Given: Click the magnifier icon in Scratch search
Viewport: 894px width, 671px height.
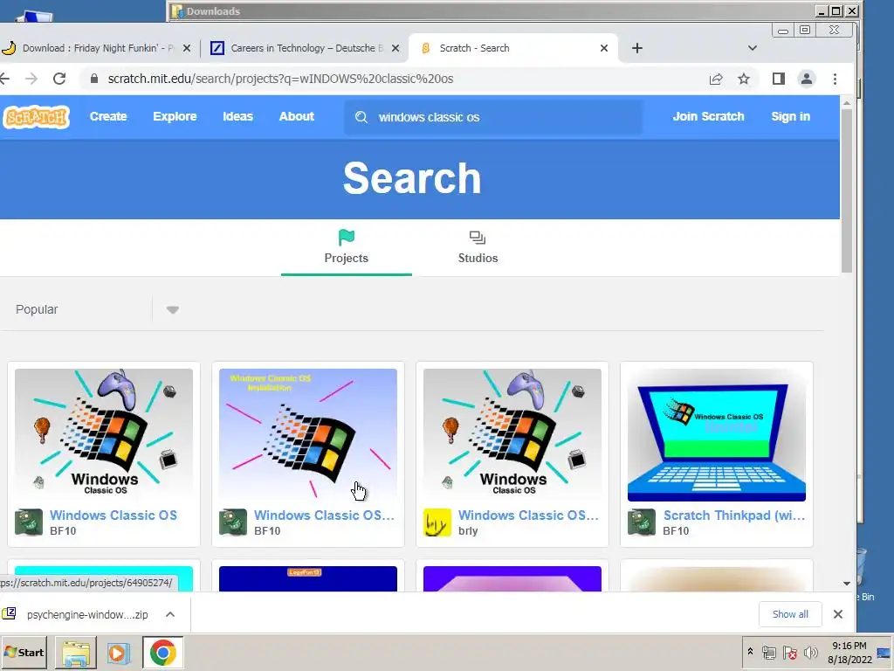Looking at the screenshot, I should click(361, 117).
